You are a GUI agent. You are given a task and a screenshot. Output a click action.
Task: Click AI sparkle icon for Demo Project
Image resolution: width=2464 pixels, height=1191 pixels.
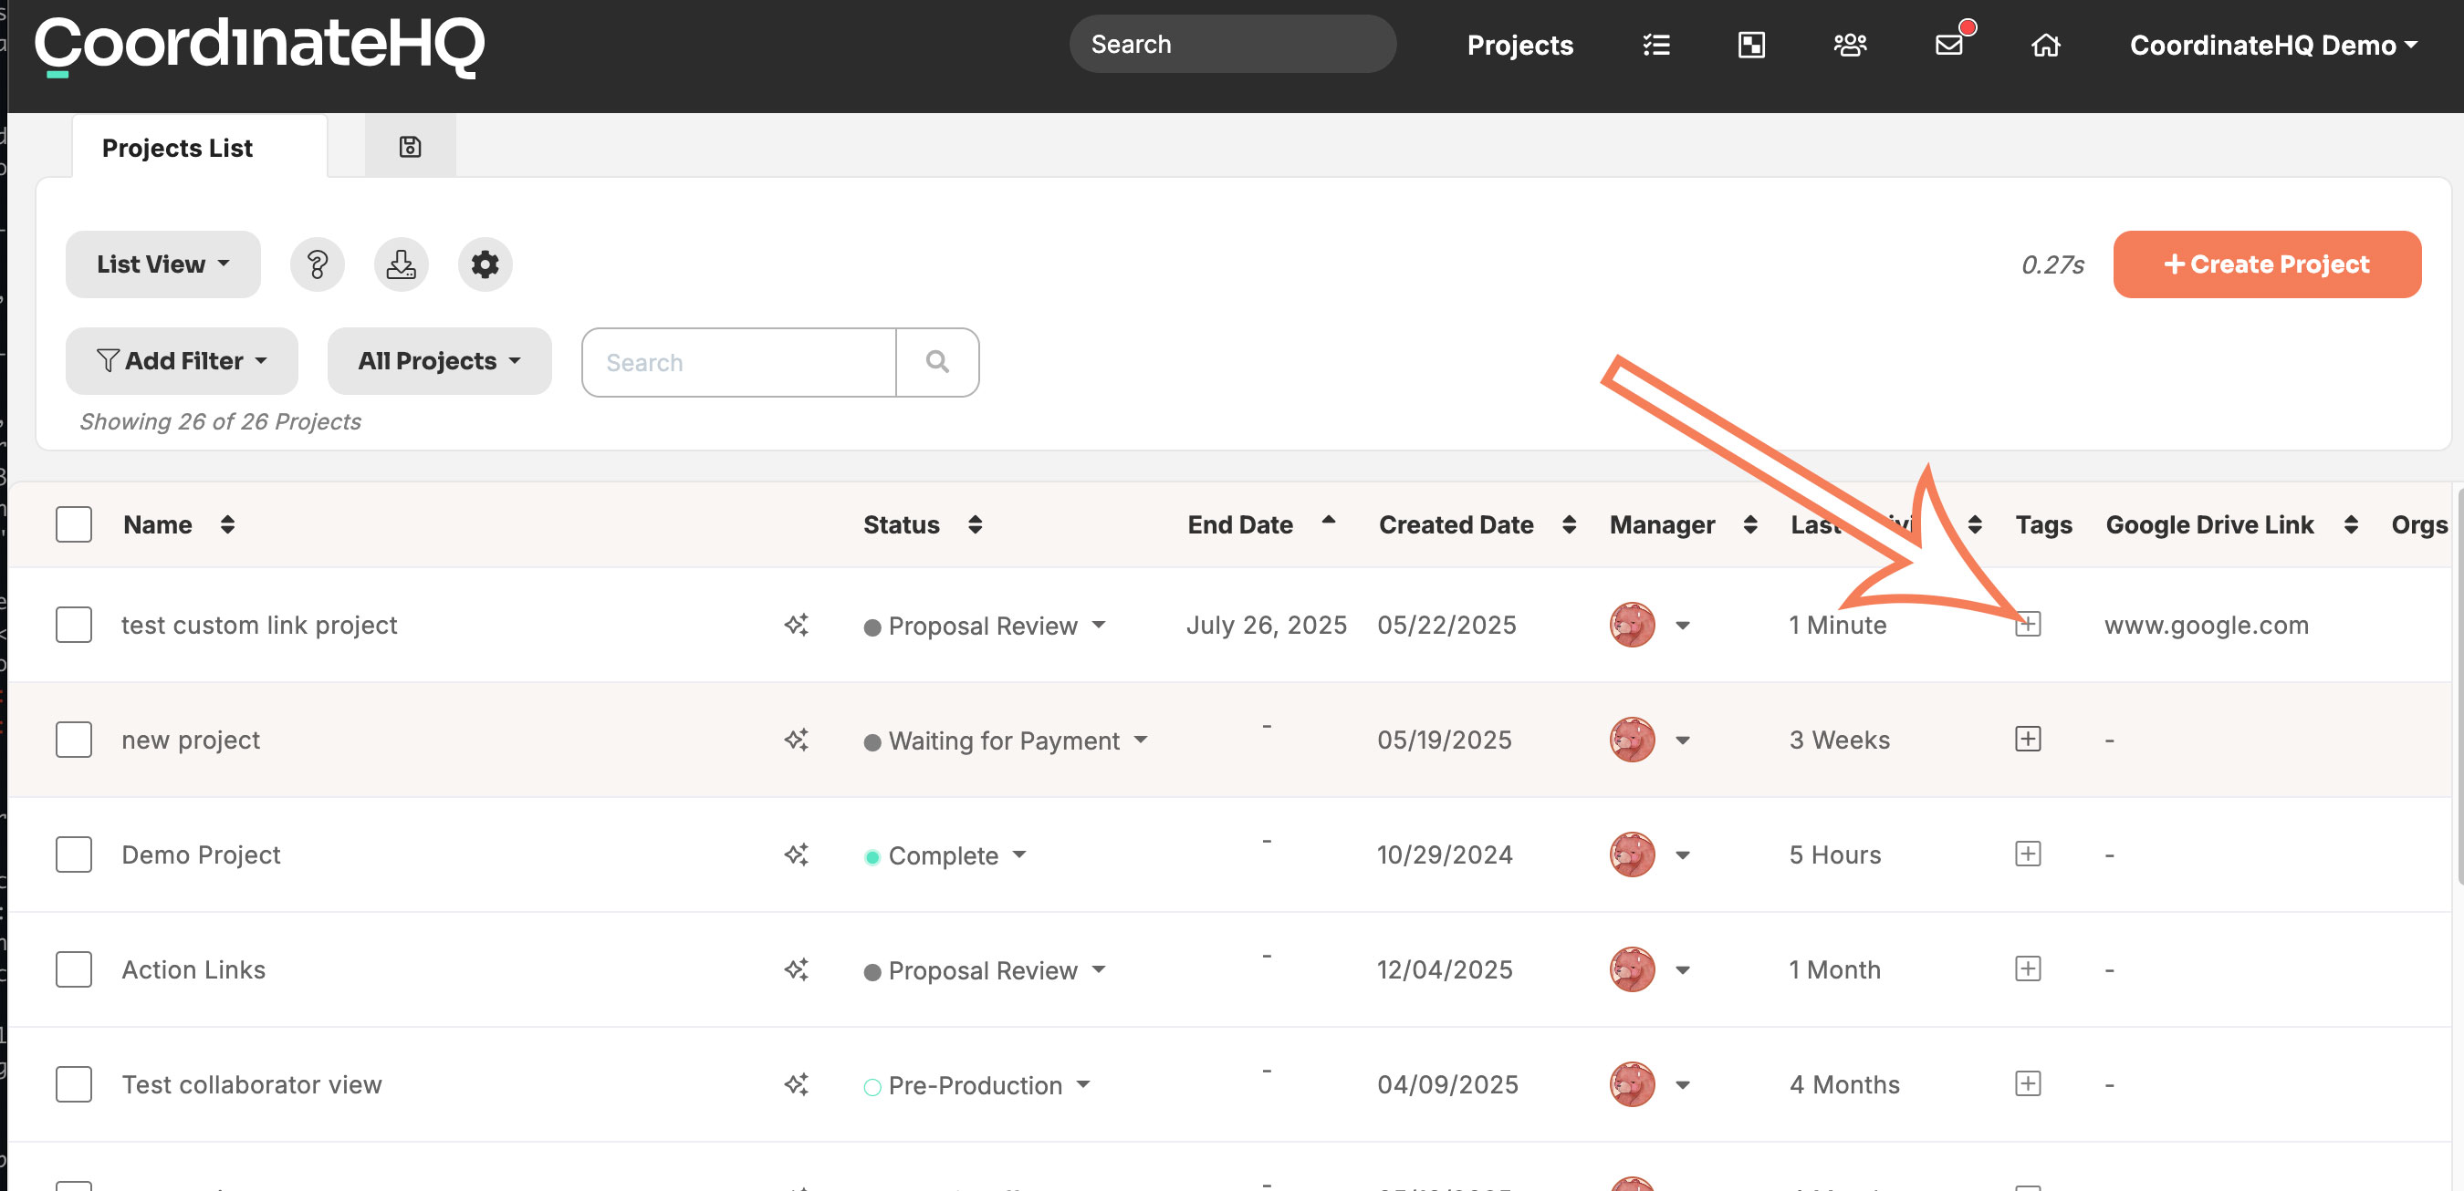[x=797, y=854]
